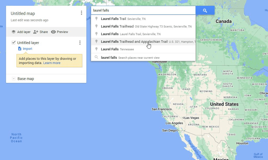Open the Untitled layer three-dot menu
The image size is (268, 160).
click(x=80, y=42)
